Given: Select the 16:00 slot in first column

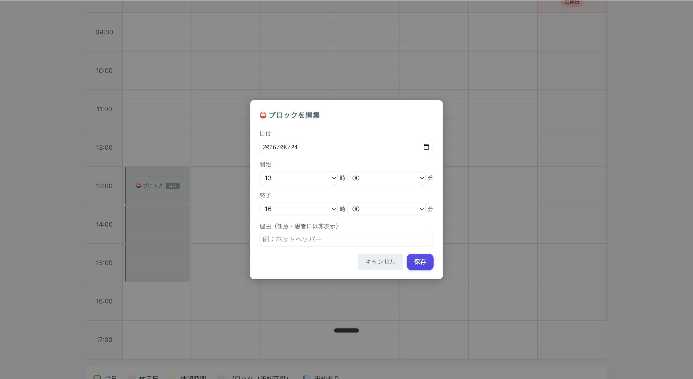Looking at the screenshot, I should tap(157, 301).
